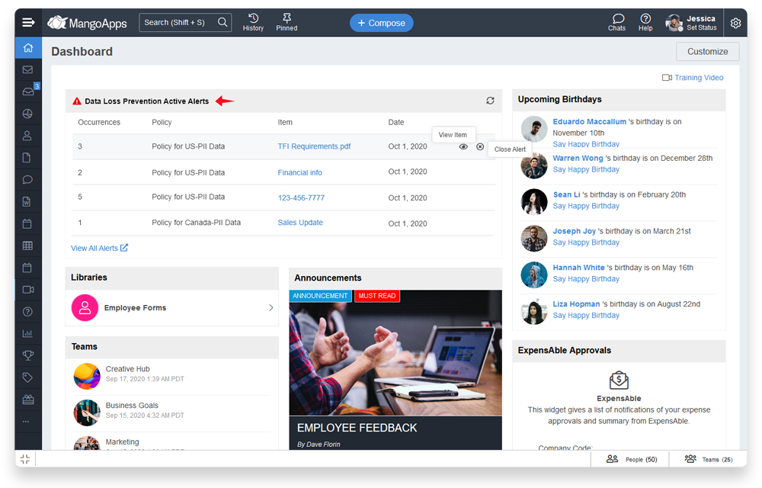Open the gift box icon in the sidebar
The width and height of the screenshot is (762, 488).
point(28,400)
